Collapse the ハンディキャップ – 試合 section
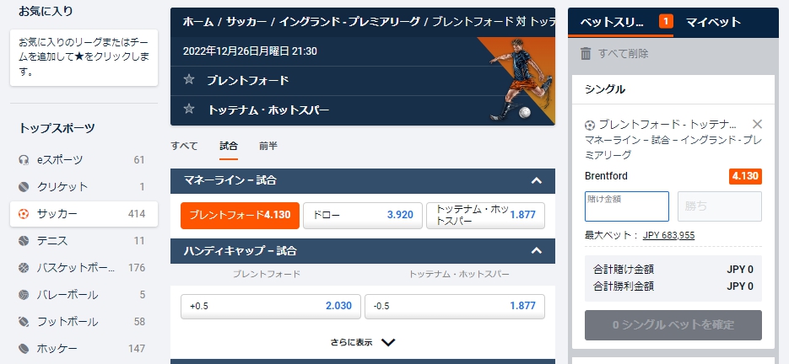 point(537,250)
